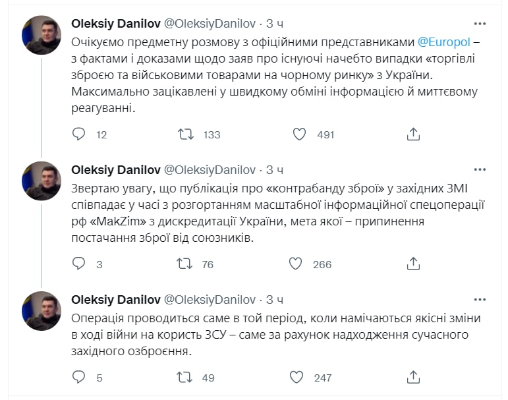Click the third tweet's profile avatar
Viewport: 508px width, 400px height.
pos(42,310)
